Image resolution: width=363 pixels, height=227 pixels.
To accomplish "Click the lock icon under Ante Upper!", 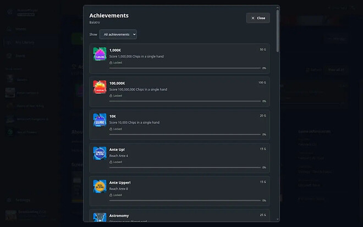I will click(x=111, y=195).
